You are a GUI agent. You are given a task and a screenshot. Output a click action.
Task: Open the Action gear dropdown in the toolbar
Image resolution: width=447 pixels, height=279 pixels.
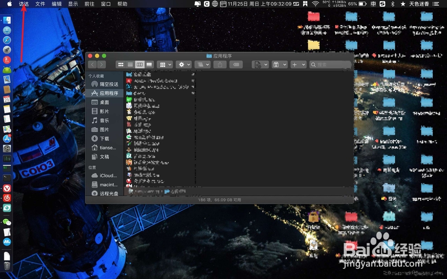click(x=183, y=64)
